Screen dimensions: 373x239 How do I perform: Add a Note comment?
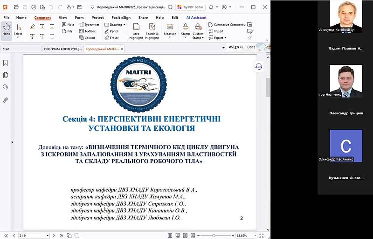[x=68, y=24]
